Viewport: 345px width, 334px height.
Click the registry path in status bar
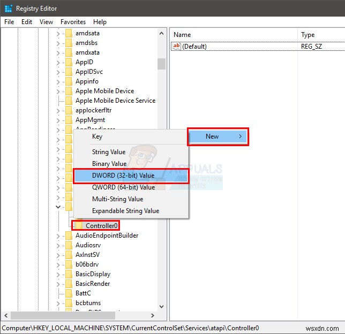pos(130,328)
